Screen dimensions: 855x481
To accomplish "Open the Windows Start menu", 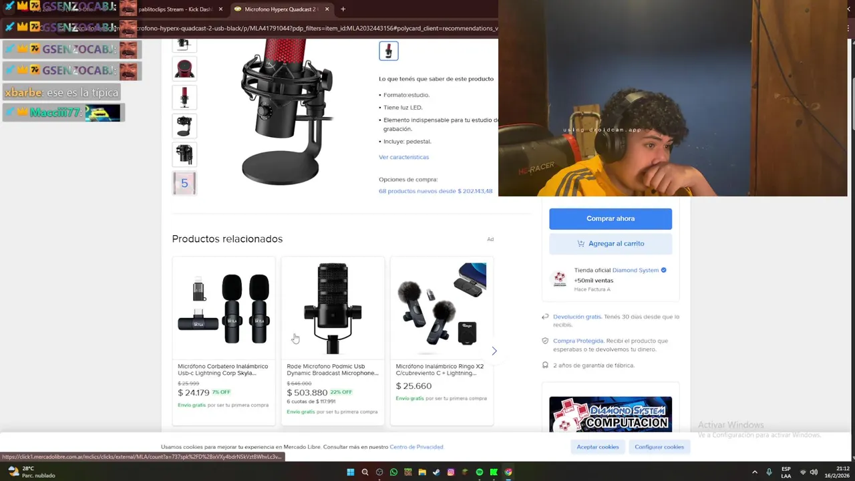I will [x=350, y=472].
